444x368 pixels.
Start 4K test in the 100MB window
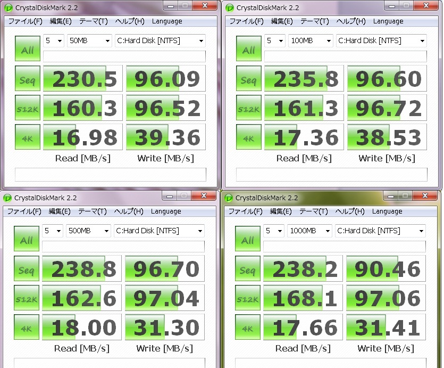point(249,137)
